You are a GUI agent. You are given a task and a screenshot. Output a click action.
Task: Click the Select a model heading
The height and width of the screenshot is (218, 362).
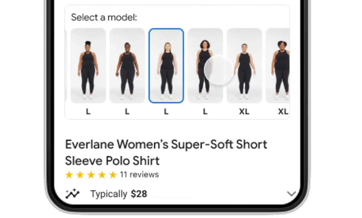click(x=104, y=17)
